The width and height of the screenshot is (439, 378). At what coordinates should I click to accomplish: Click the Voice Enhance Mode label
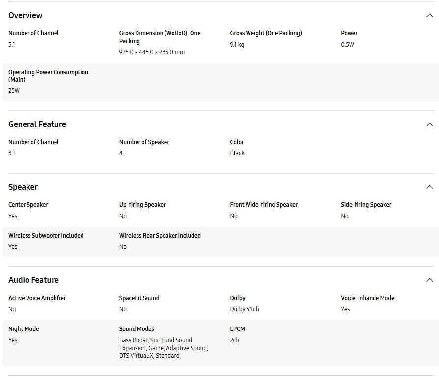click(368, 298)
